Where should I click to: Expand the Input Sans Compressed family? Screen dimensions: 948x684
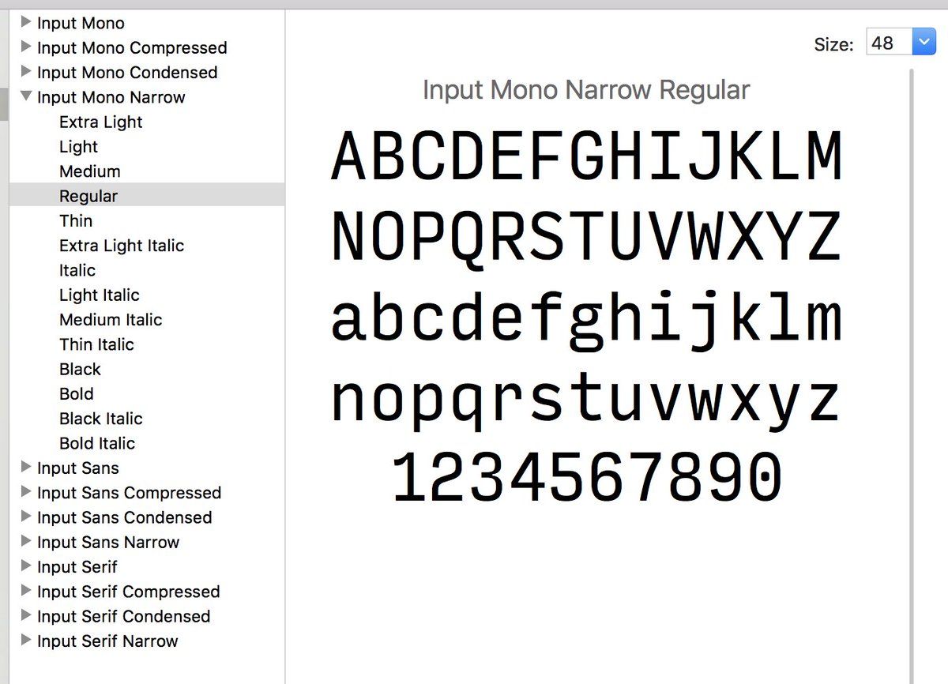click(26, 492)
